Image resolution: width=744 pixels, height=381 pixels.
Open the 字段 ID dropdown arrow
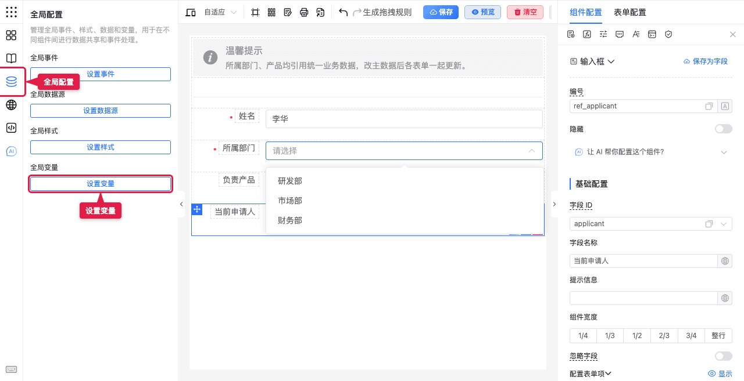(724, 224)
